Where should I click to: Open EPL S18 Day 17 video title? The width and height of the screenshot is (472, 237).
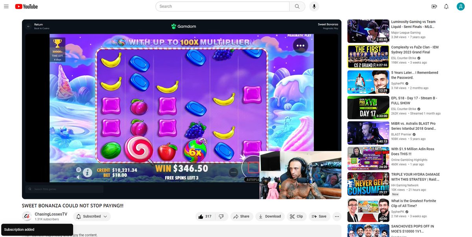tap(414, 101)
